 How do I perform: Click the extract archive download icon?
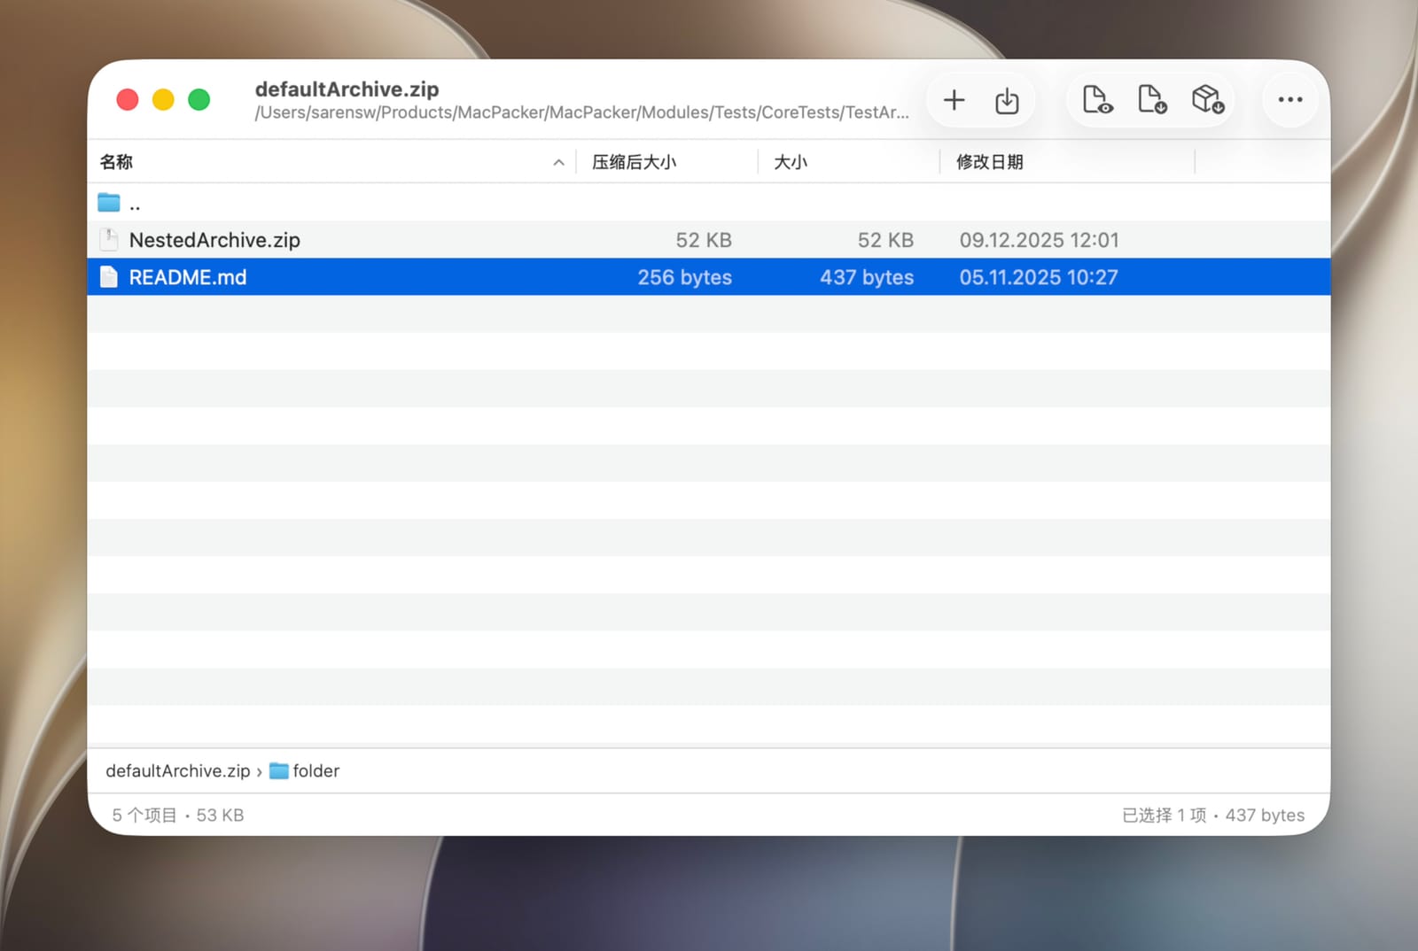[x=1007, y=100]
